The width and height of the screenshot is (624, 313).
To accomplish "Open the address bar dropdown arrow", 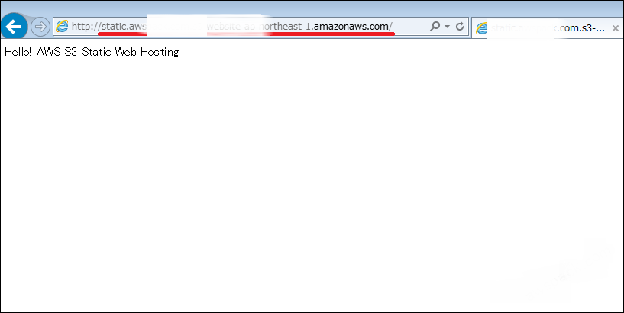I will click(447, 27).
